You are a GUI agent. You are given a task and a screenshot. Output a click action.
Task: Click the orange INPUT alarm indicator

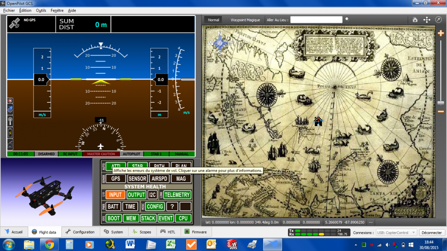tap(115, 194)
